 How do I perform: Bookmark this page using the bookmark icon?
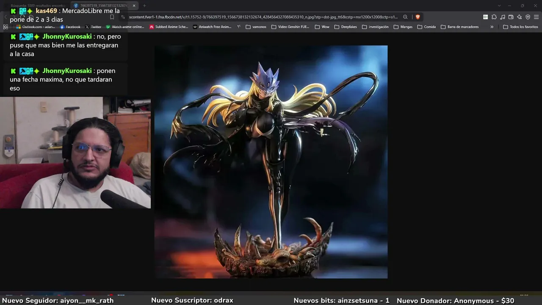coord(112,17)
